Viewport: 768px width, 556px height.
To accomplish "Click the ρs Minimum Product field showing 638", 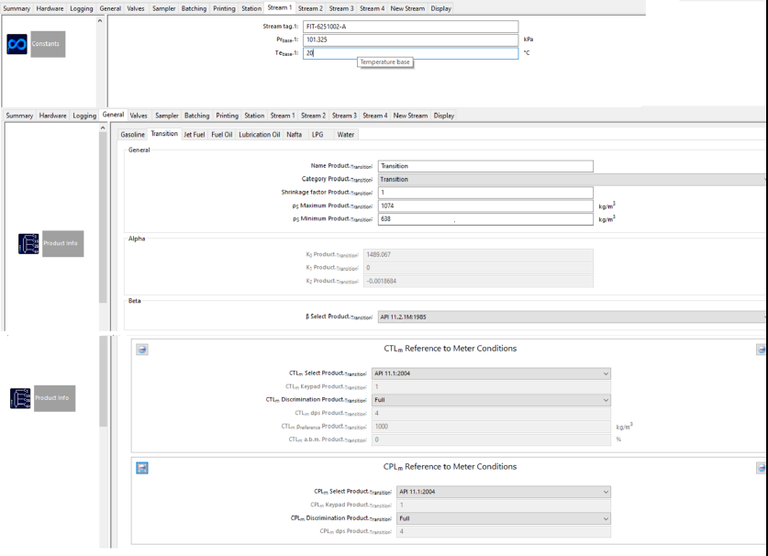I will pos(485,219).
